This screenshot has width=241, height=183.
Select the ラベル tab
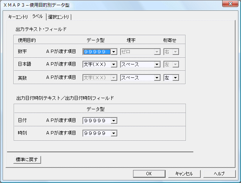(38, 17)
